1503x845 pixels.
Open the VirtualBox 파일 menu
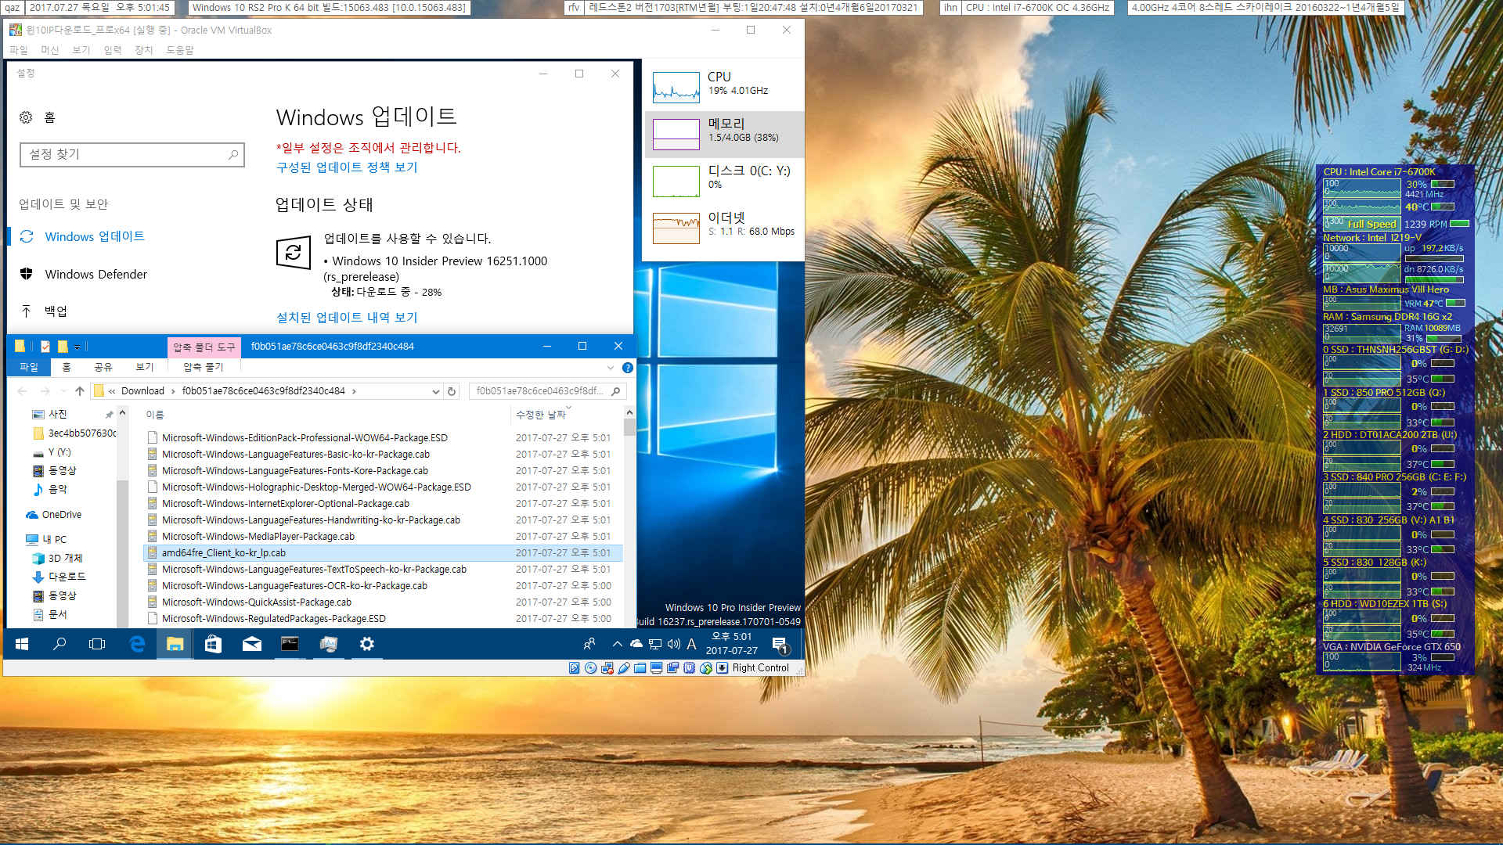[18, 50]
